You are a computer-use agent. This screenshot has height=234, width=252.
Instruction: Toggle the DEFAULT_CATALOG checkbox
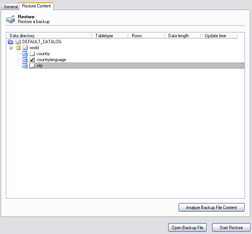tap(18, 42)
